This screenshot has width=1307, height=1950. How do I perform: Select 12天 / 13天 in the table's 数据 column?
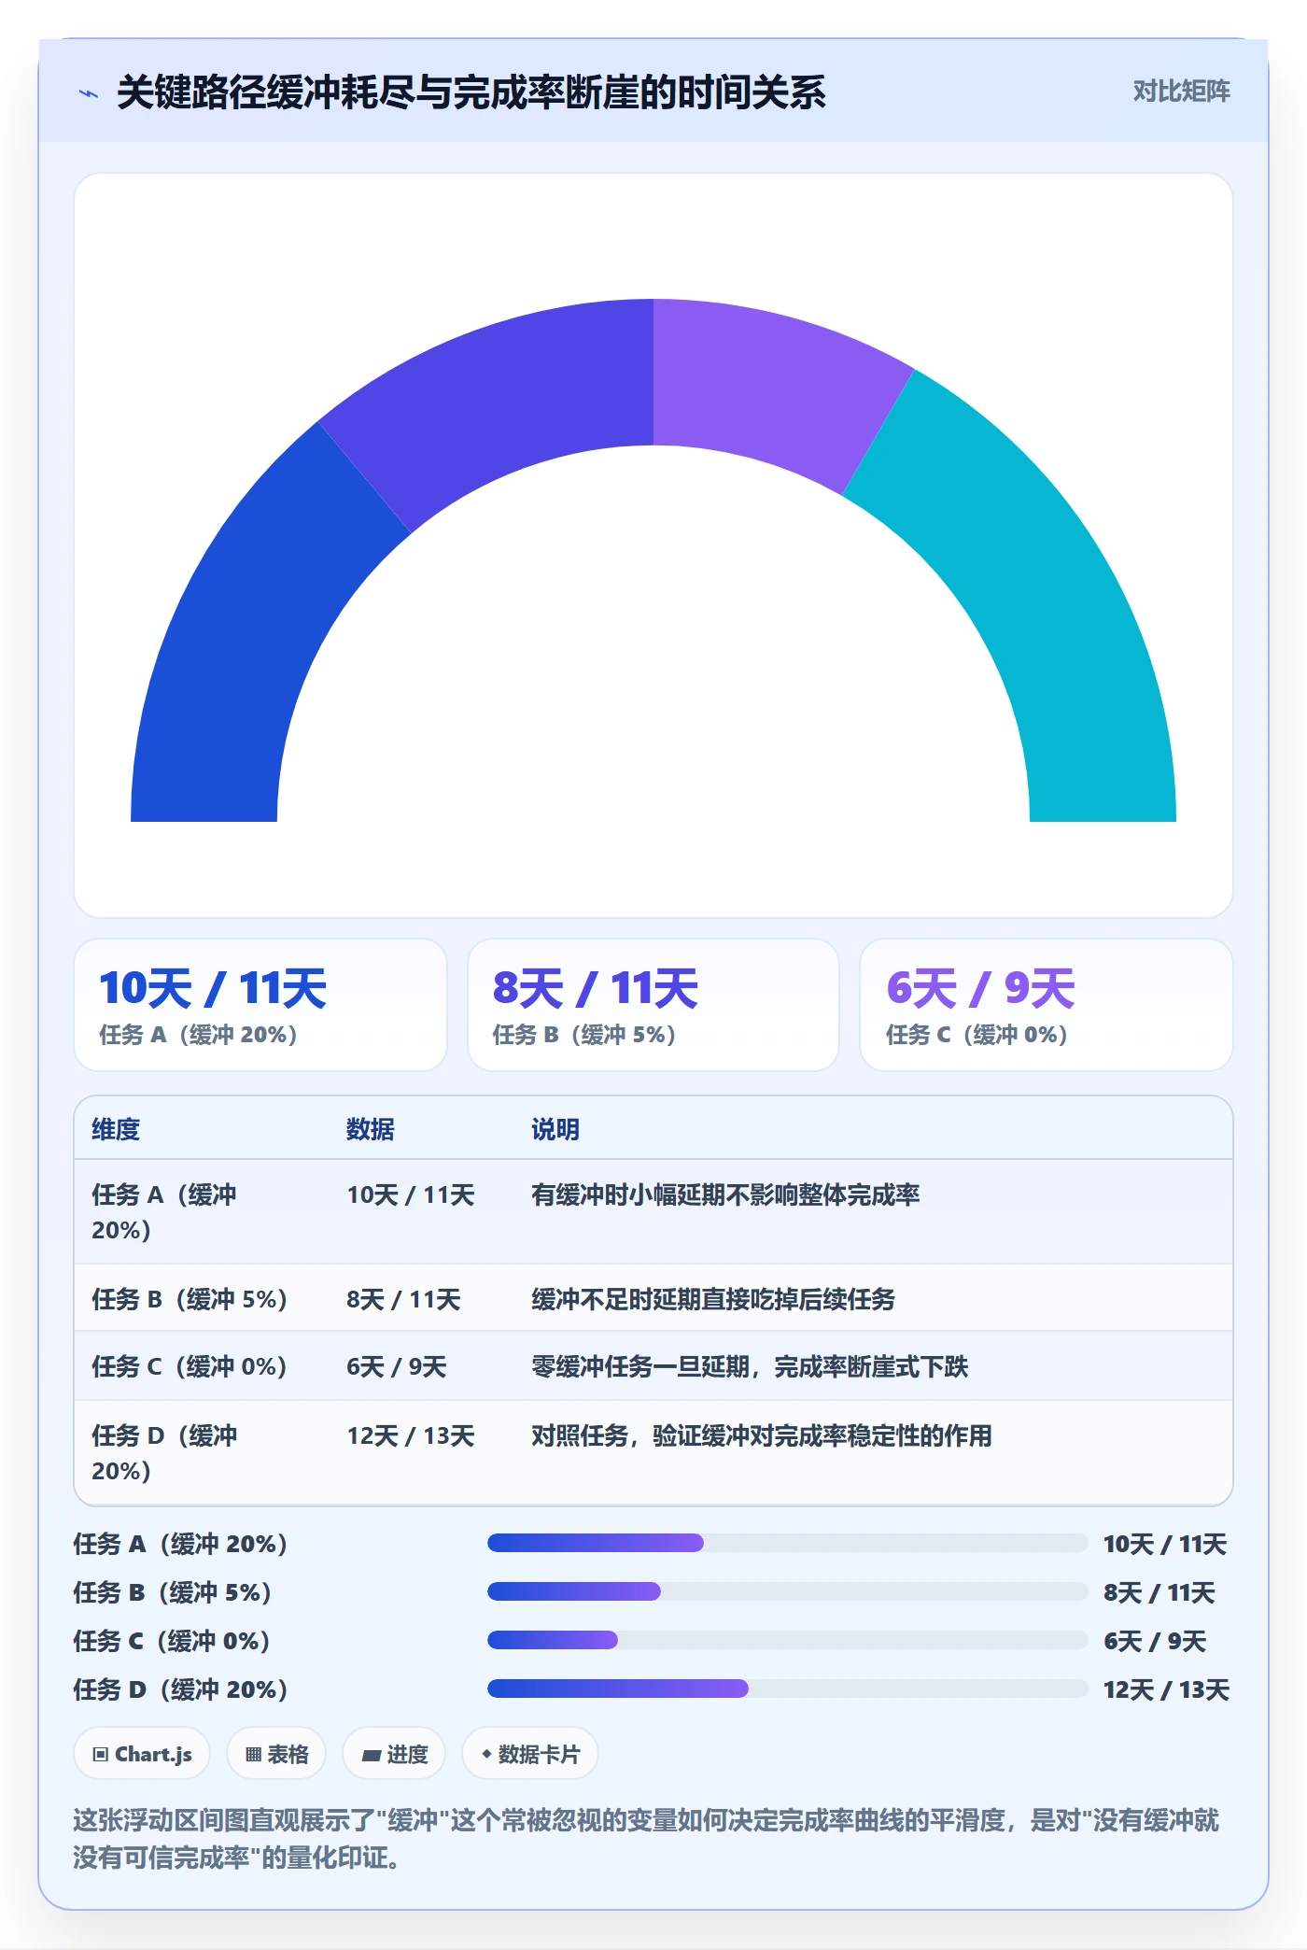coord(411,1435)
